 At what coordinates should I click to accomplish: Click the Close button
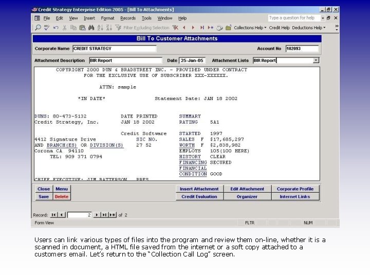tap(44, 189)
